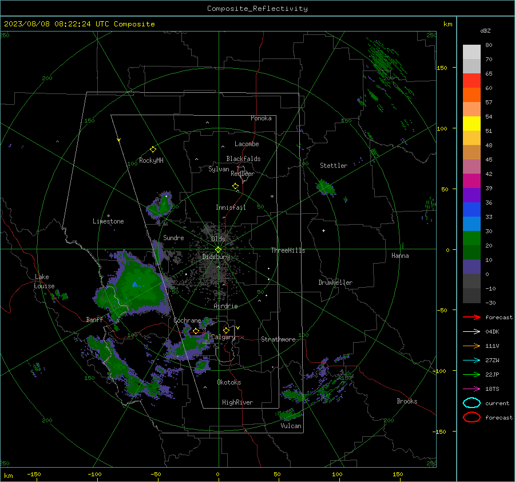This screenshot has width=515, height=482.
Task: Click the HighRiver city label
Action: coord(237,402)
